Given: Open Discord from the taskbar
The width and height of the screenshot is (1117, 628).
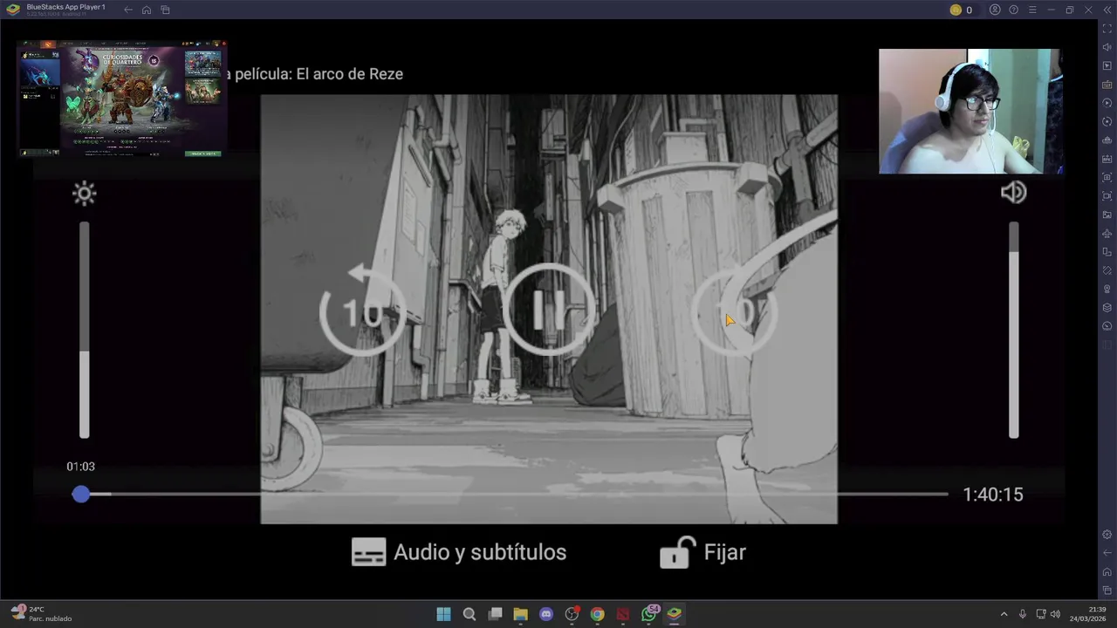Looking at the screenshot, I should 546,614.
